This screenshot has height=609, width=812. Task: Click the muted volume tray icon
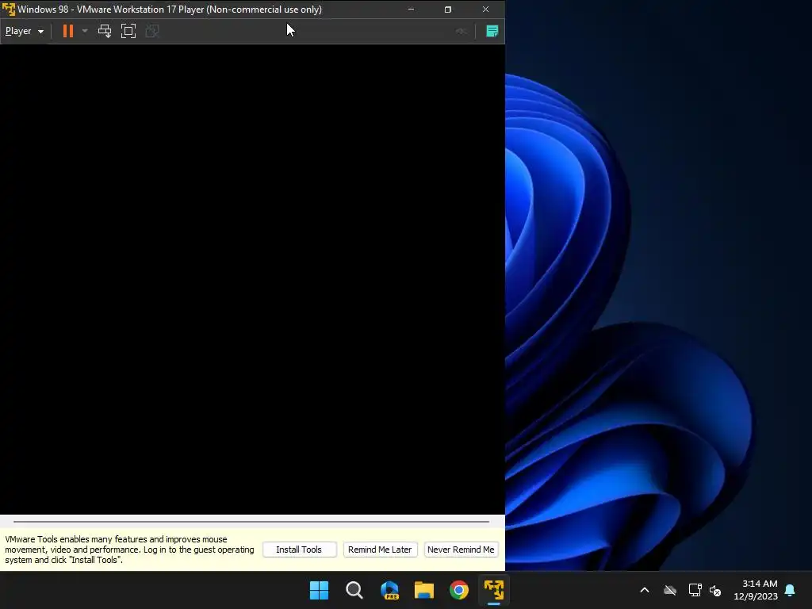[715, 590]
